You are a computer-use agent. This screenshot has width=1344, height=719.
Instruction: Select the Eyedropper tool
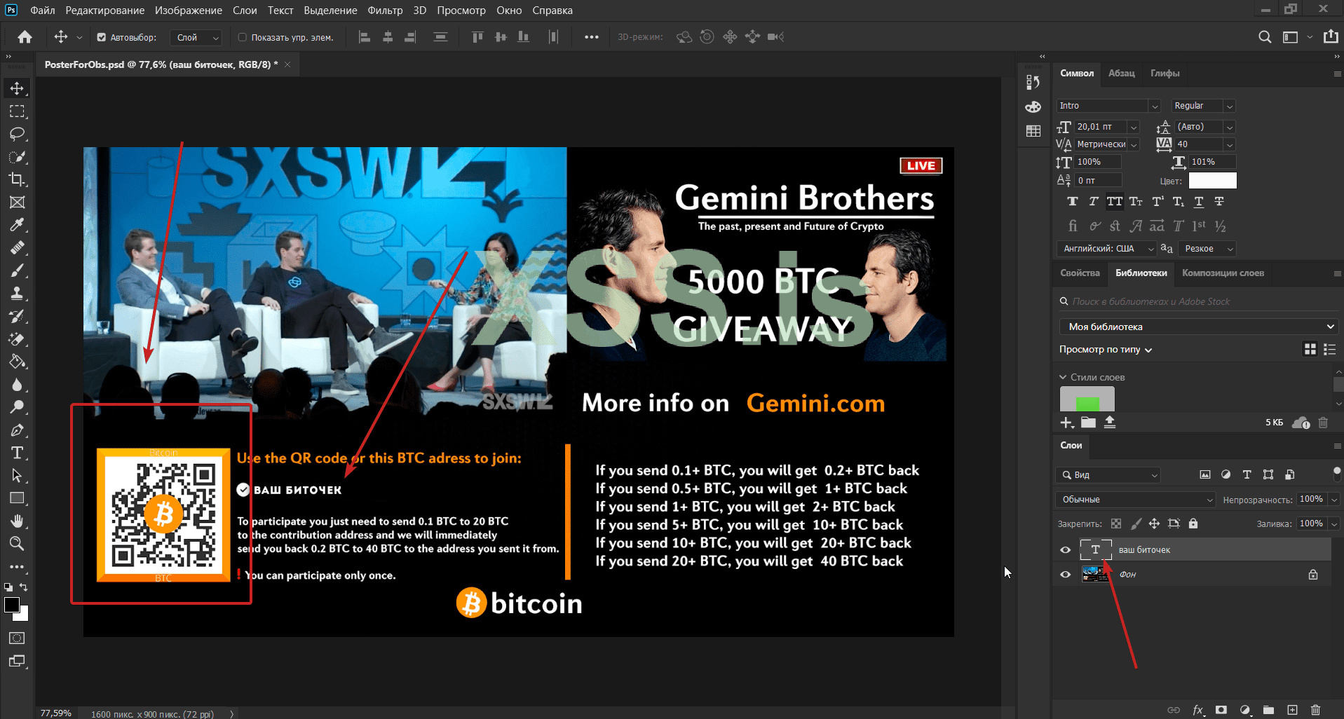pyautogui.click(x=17, y=225)
